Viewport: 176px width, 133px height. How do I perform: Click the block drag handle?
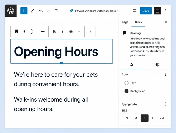click(24, 31)
